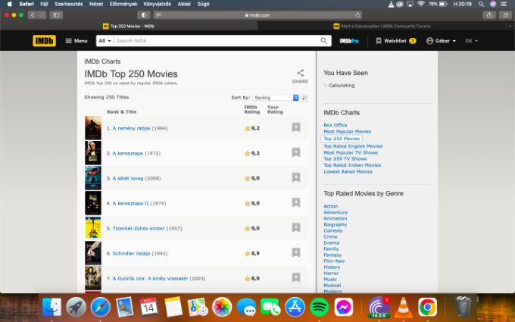The height and width of the screenshot is (322, 515).
Task: Open the Könyvjelzők menu
Action: (158, 4)
